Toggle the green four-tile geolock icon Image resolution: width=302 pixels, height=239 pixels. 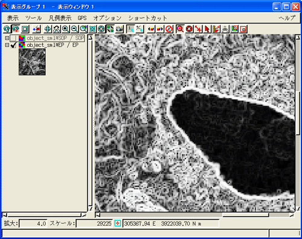point(111,29)
